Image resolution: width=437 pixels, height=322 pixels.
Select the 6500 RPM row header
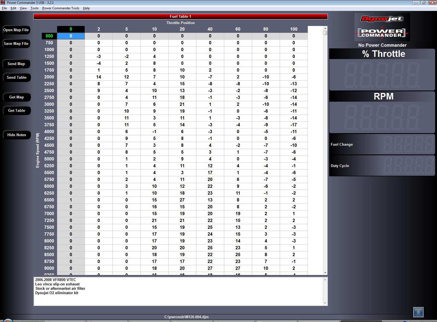[49, 200]
